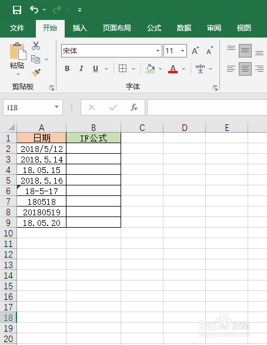The width and height of the screenshot is (267, 345).
Task: Select cell containing 20180519
Action: pyautogui.click(x=41, y=212)
